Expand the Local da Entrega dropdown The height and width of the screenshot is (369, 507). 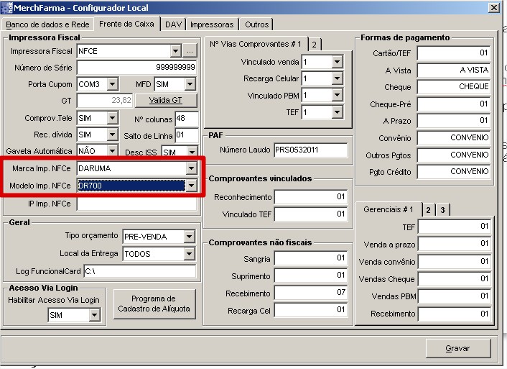(x=190, y=254)
